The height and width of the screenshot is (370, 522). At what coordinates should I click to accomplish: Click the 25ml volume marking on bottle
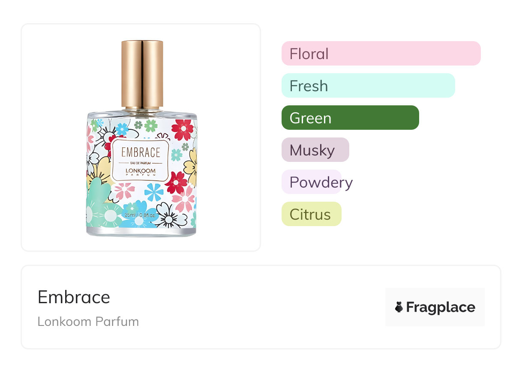[140, 214]
